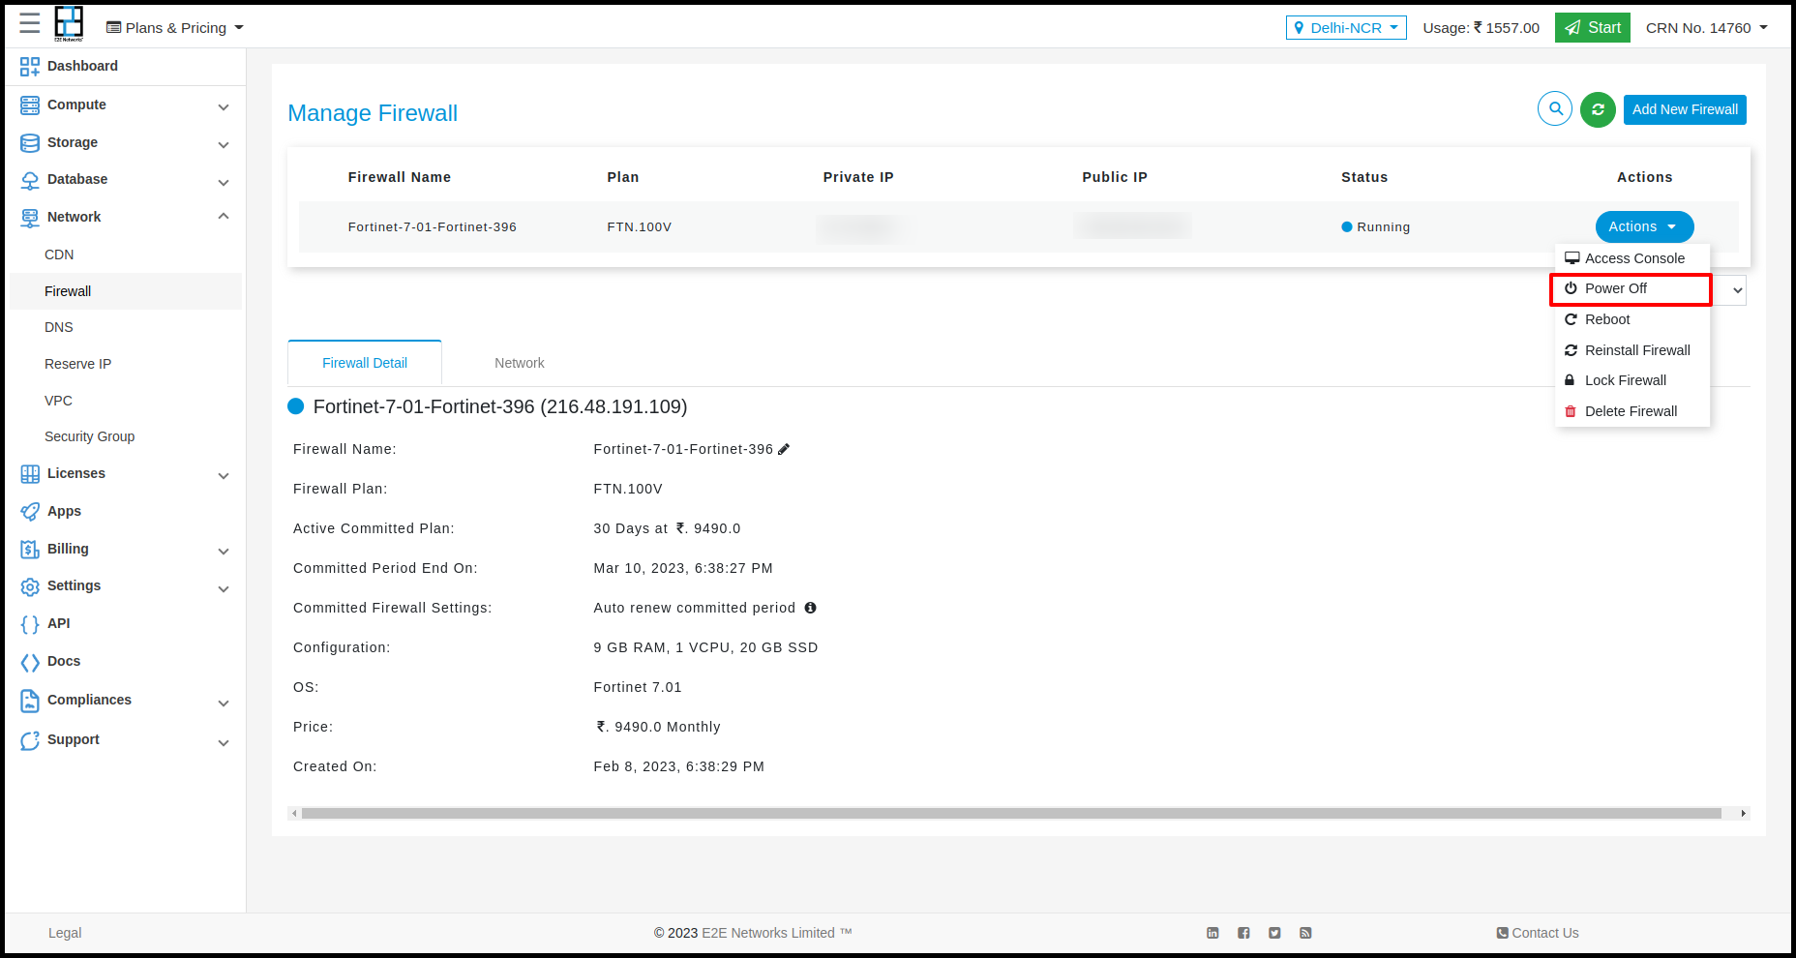Open the Plans & Pricing dropdown
The image size is (1796, 958).
(x=175, y=27)
